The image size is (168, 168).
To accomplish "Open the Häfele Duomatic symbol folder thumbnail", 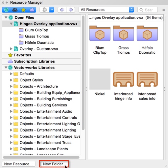I will pos(147,34).
